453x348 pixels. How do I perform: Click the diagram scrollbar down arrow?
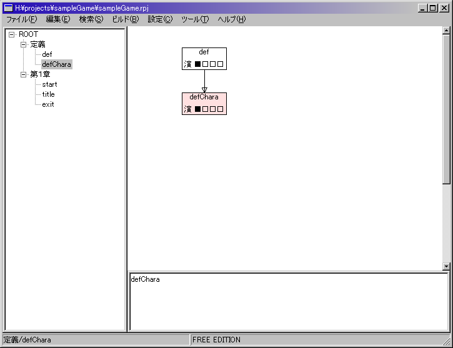(x=446, y=266)
